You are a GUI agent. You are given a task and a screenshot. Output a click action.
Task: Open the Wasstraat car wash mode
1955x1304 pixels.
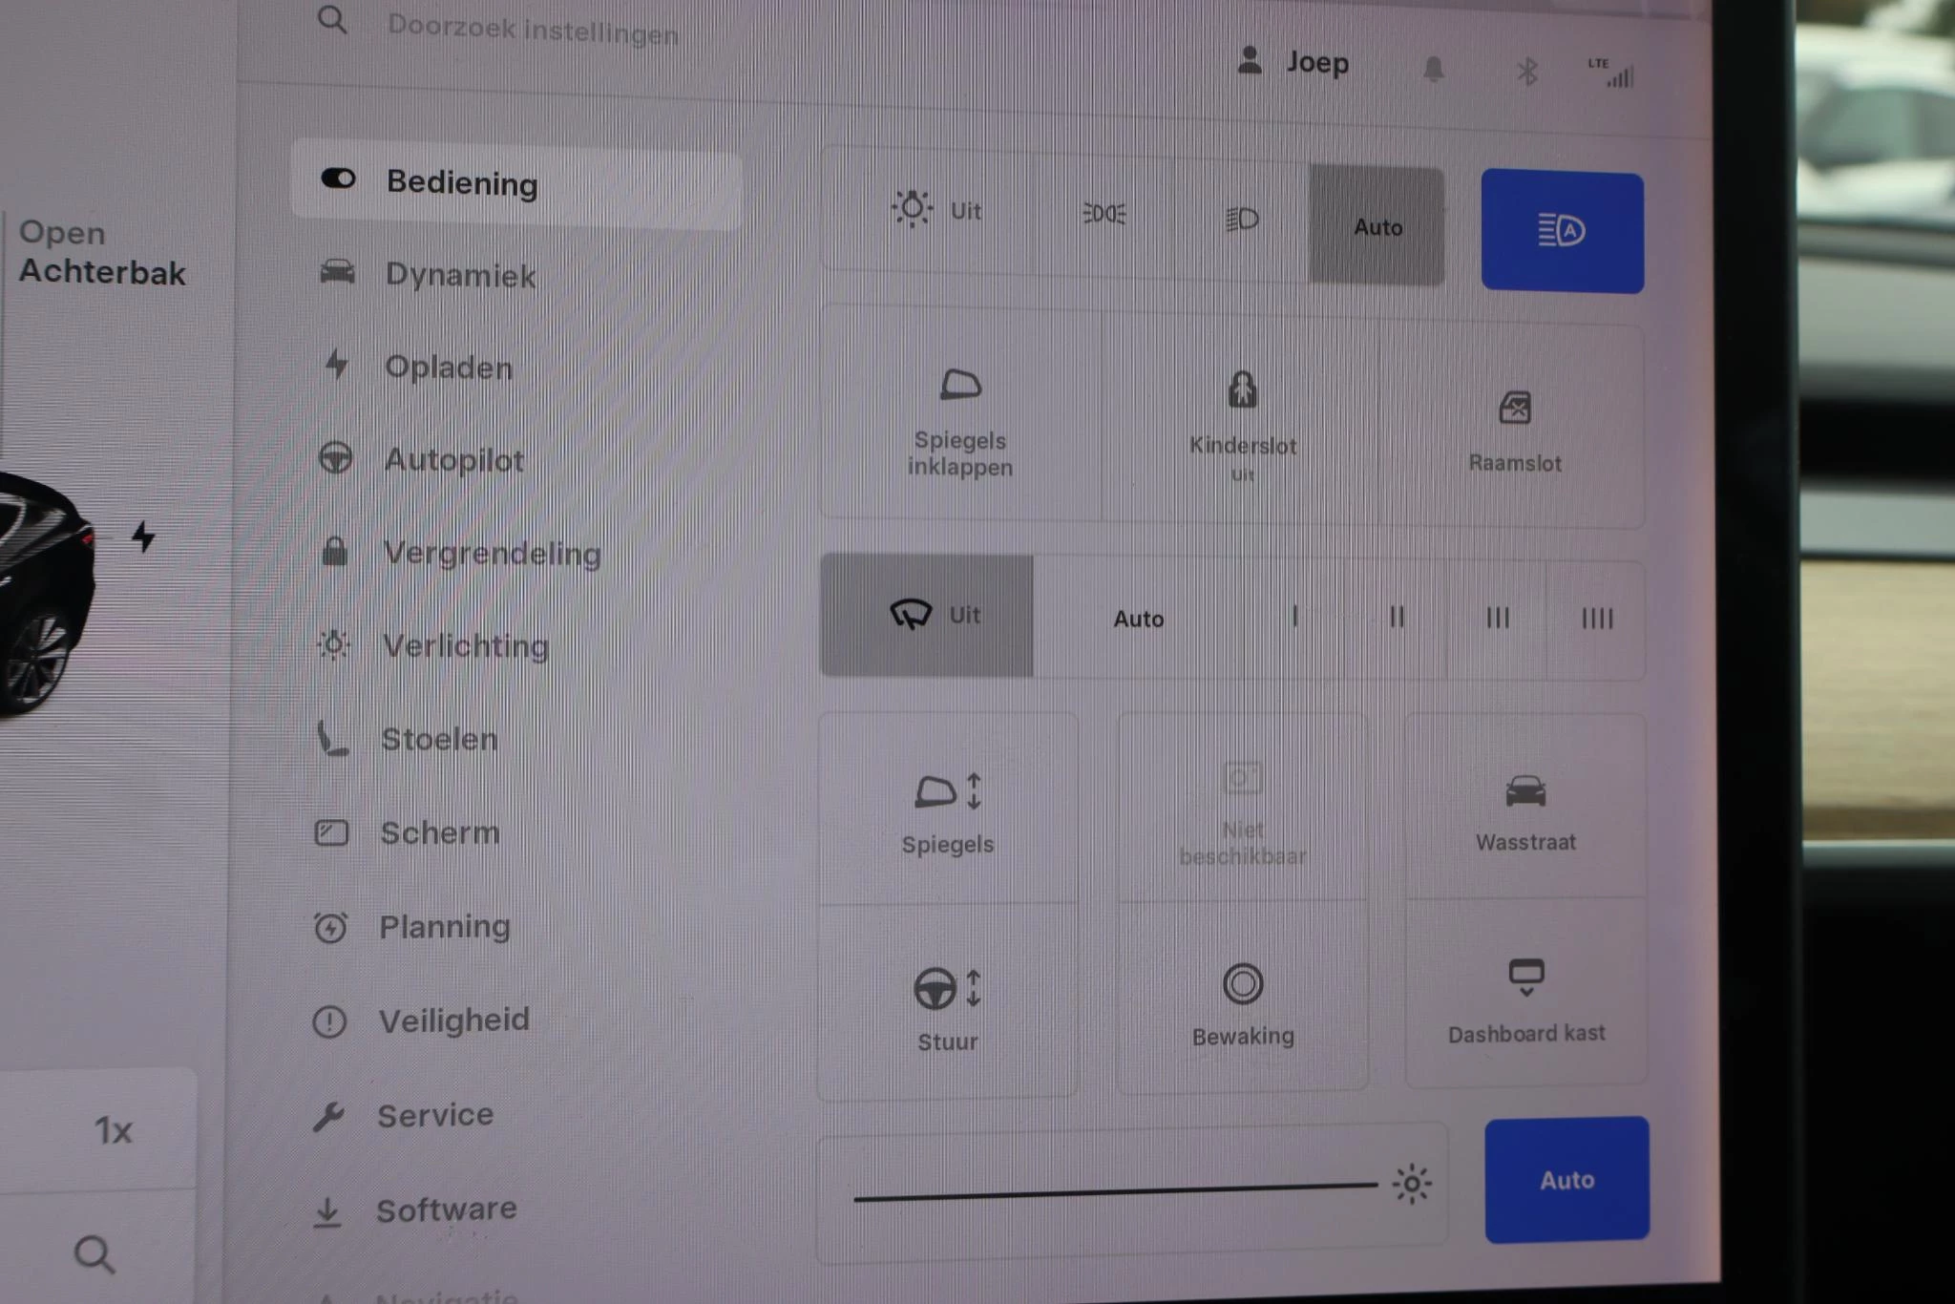click(1525, 810)
